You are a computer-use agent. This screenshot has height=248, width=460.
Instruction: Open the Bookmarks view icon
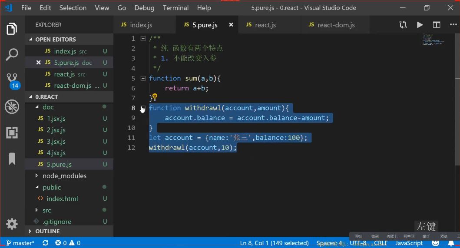[12, 159]
